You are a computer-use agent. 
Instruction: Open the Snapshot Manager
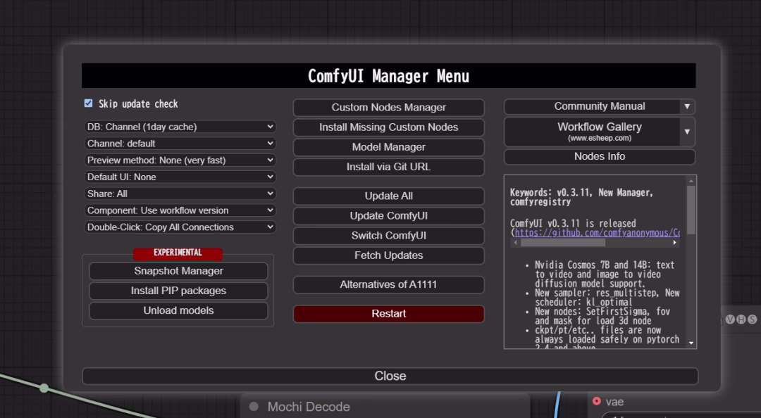click(x=178, y=271)
